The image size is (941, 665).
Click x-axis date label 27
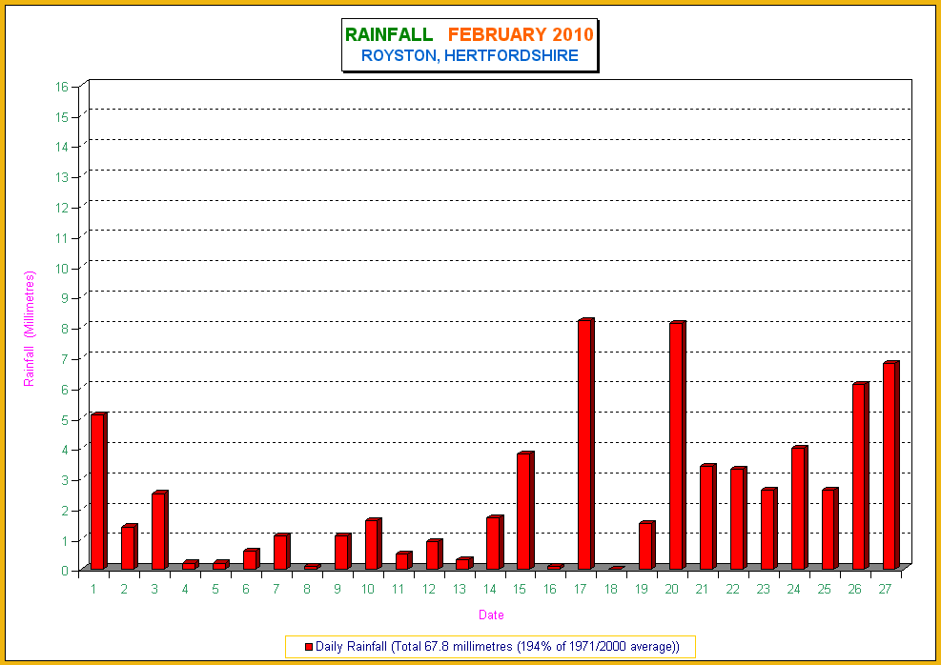[885, 590]
